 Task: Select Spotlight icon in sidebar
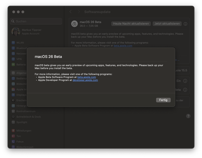[x=13, y=122]
